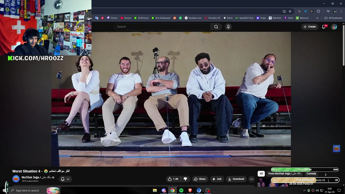The width and height of the screenshot is (345, 194).
Task: Toggle the bookmark star for this page
Action: [x=290, y=11]
